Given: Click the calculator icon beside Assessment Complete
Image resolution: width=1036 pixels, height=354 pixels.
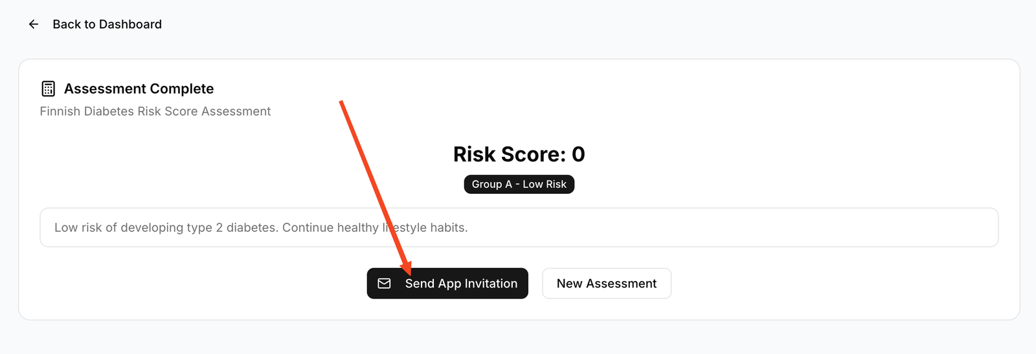Looking at the screenshot, I should point(48,88).
